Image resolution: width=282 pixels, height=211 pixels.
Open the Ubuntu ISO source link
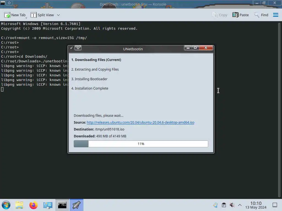140,122
